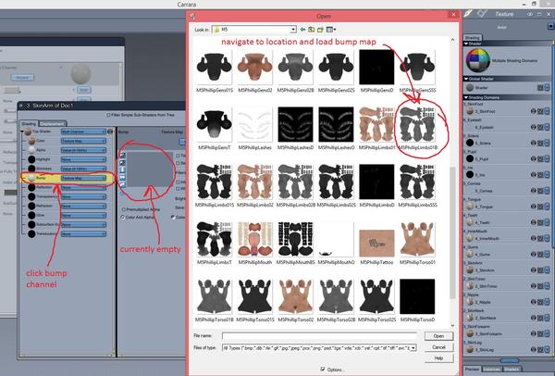Go back in Open dialog toolbar
This screenshot has height=376, width=555.
[x=303, y=30]
